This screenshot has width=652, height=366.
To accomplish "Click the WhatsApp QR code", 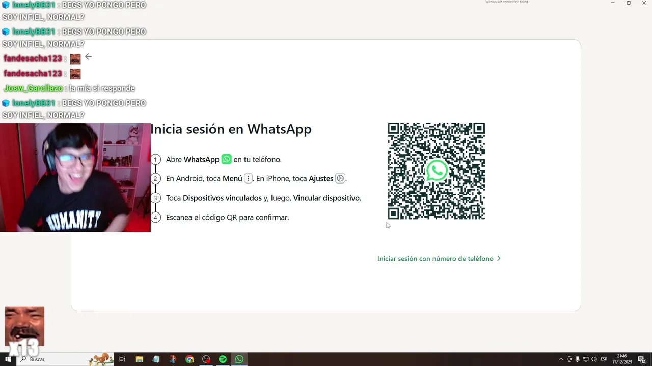I will coord(437,171).
